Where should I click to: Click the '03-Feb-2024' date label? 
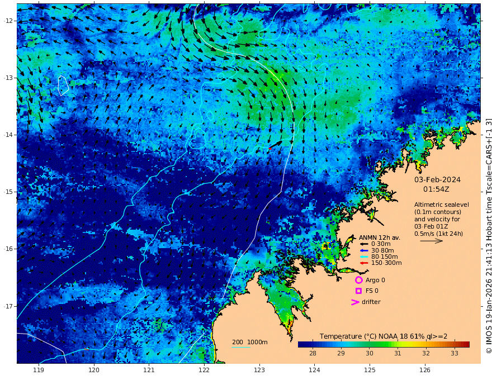[437, 180]
